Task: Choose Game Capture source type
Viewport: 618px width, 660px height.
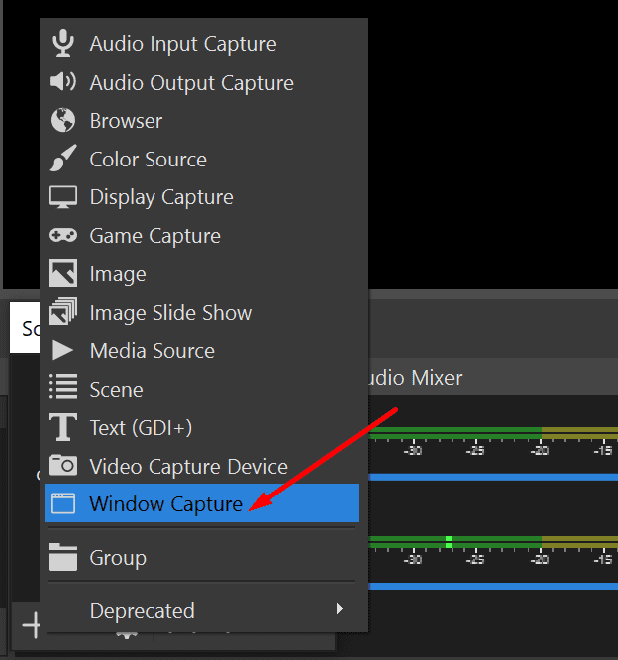Action: click(202, 235)
